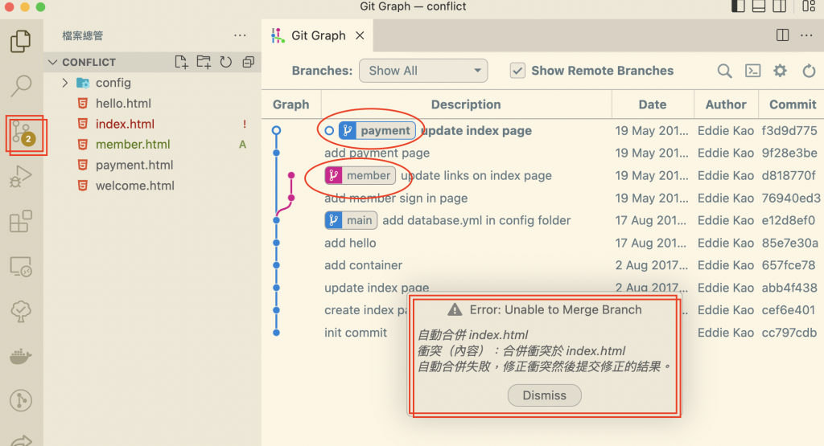The image size is (824, 446).
Task: Search commits in Git Graph
Action: [x=725, y=71]
